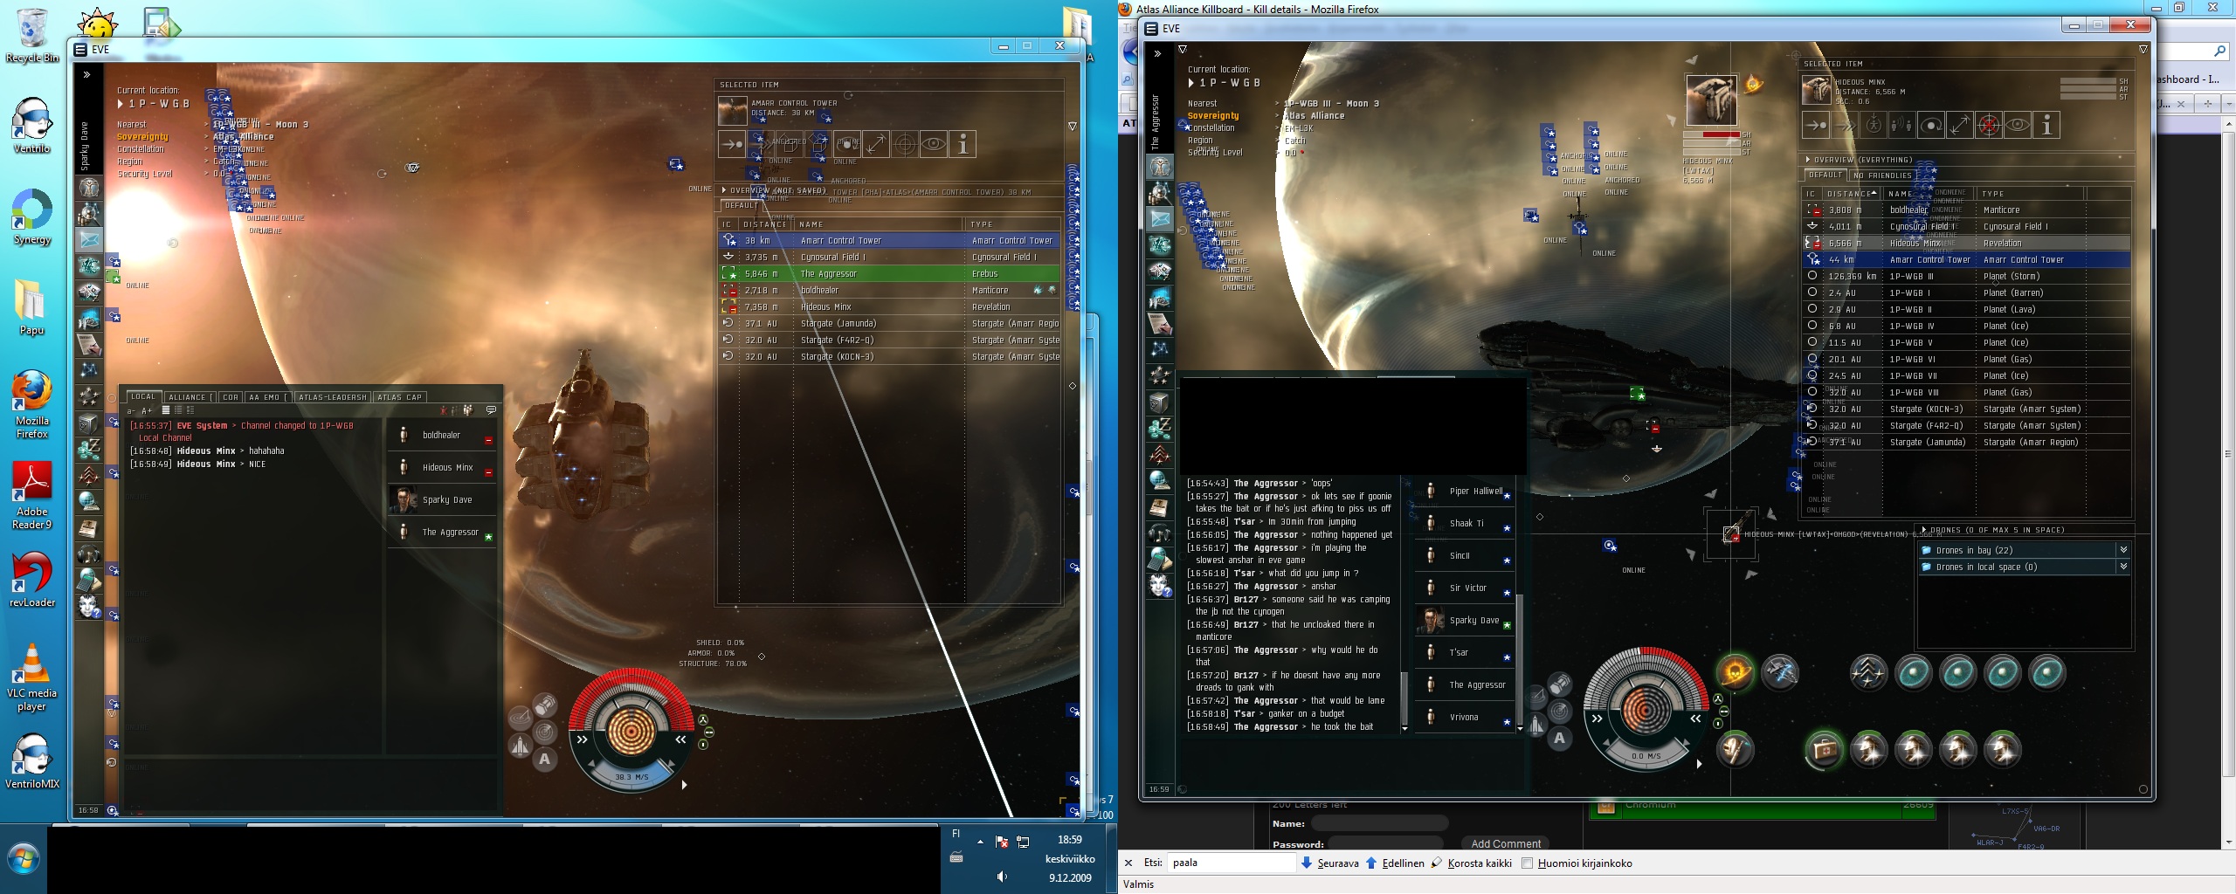
Task: Collapse Overview (Everything) panel in right window
Action: 1808,160
